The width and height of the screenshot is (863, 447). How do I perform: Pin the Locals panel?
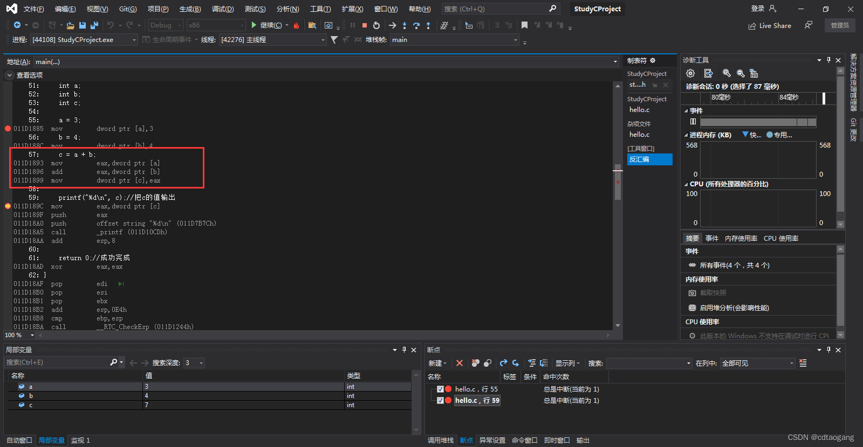click(404, 350)
